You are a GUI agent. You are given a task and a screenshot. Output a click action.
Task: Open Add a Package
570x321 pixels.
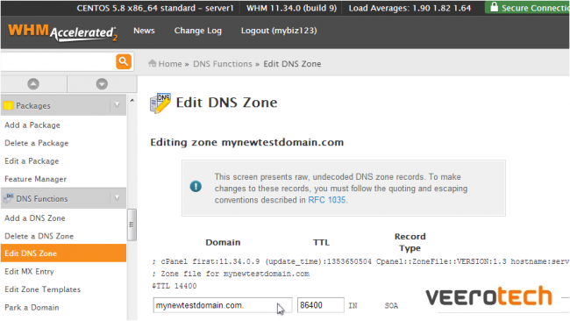coord(32,125)
